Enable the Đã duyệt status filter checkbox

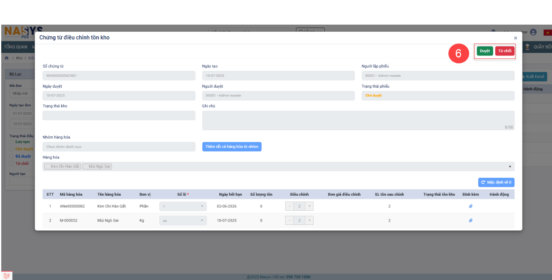pos(12,156)
